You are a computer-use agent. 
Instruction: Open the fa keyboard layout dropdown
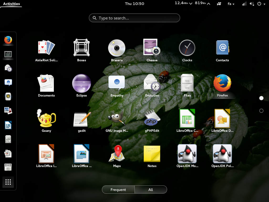pos(231,4)
